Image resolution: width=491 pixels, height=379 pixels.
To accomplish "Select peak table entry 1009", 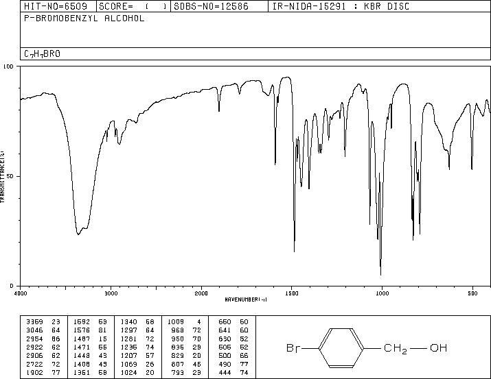I will point(176,322).
